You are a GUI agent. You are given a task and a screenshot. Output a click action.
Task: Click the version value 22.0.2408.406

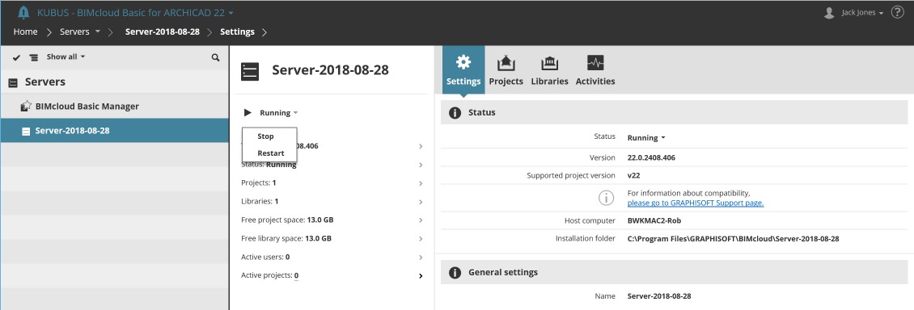651,157
